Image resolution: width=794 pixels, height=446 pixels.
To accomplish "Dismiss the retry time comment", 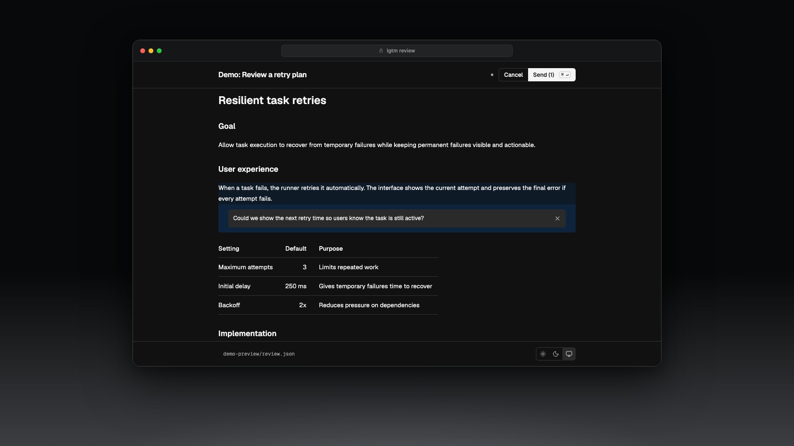I will pyautogui.click(x=557, y=218).
